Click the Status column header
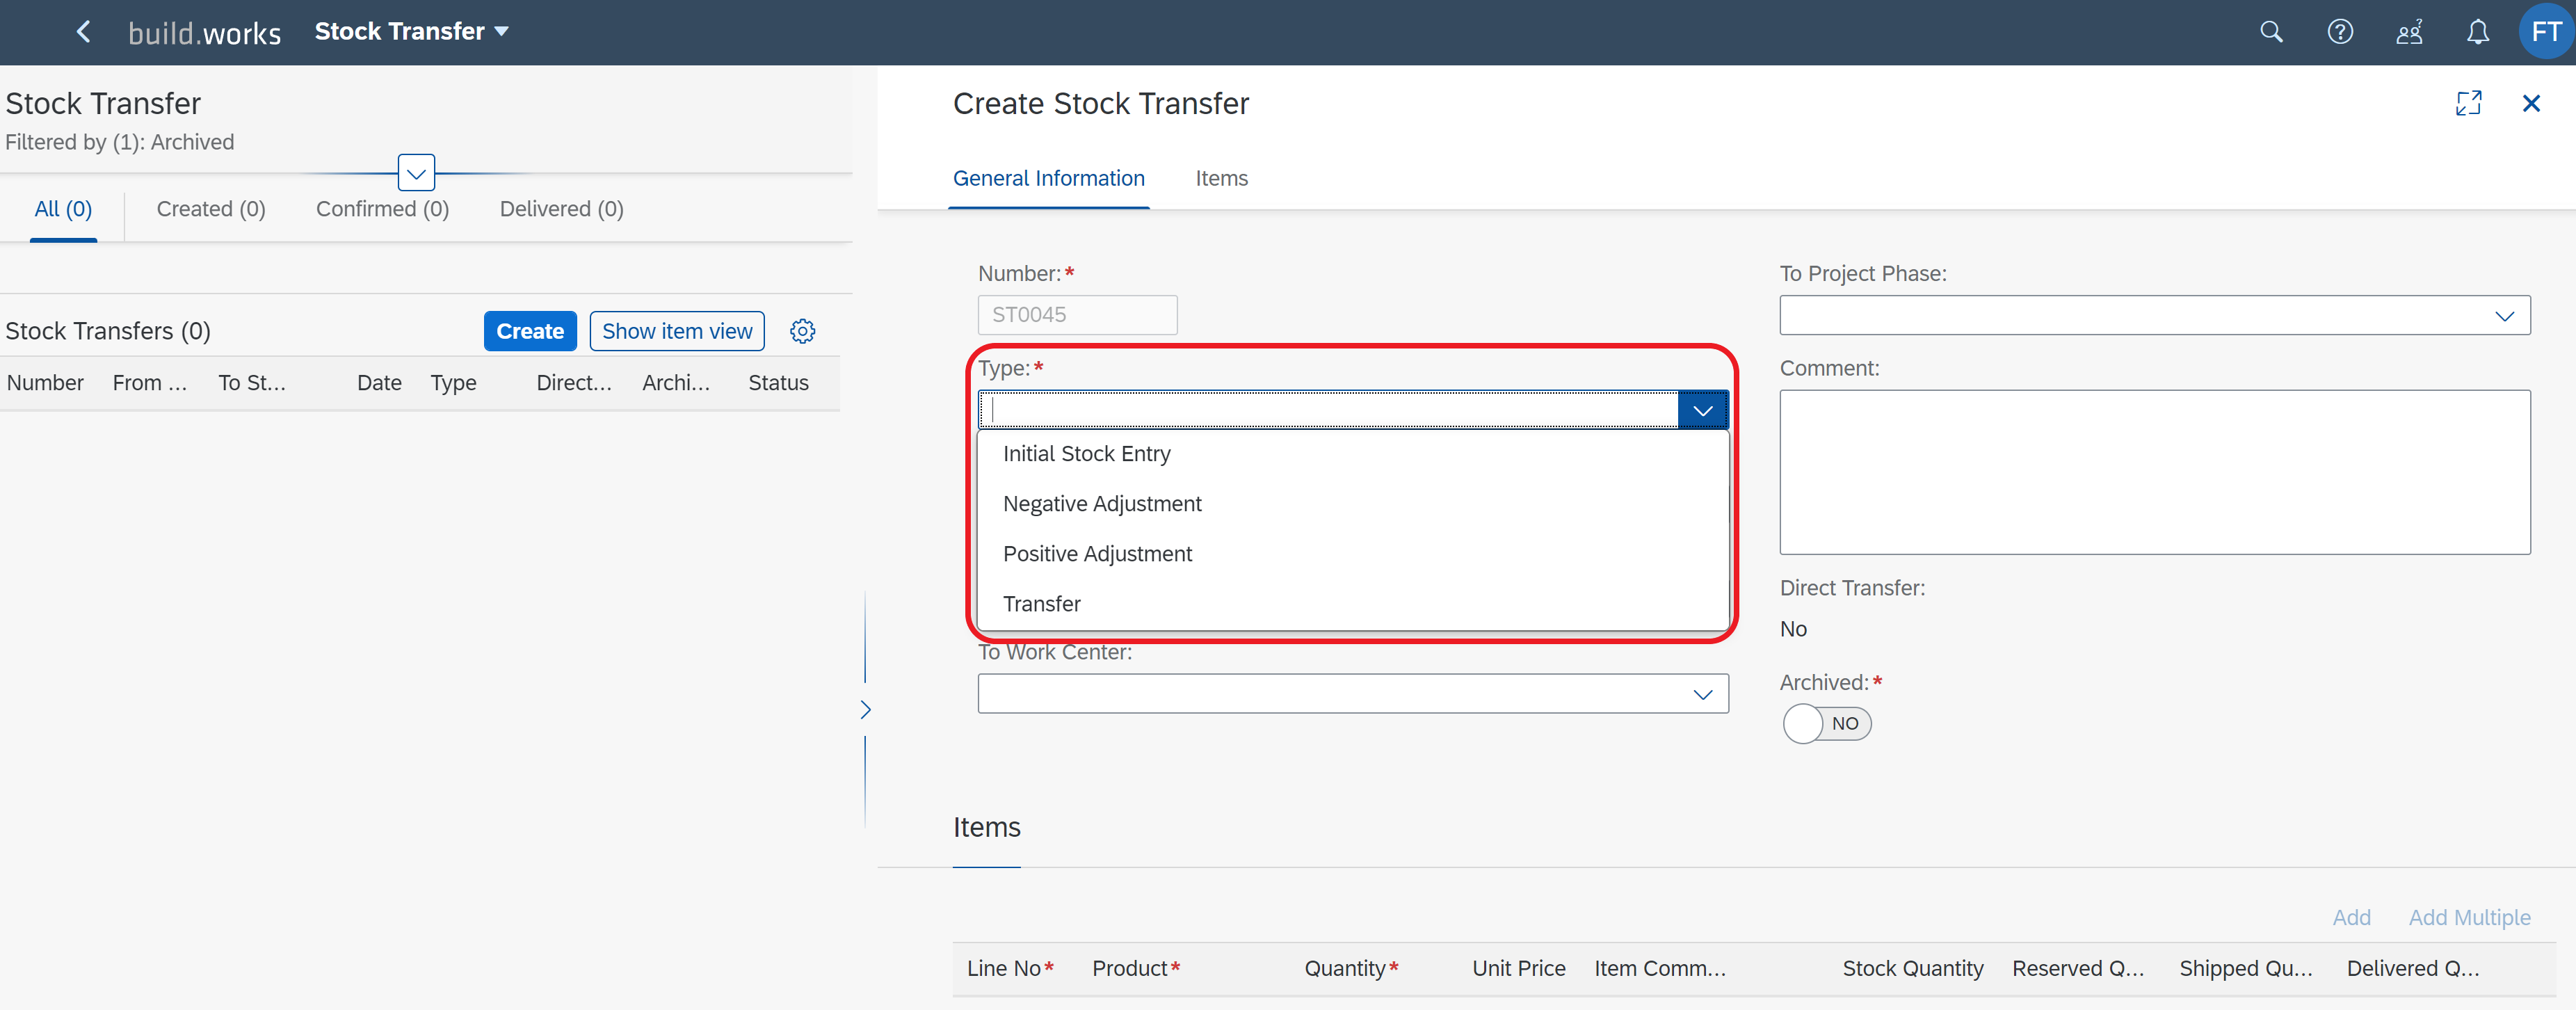The width and height of the screenshot is (2576, 1010). click(778, 383)
